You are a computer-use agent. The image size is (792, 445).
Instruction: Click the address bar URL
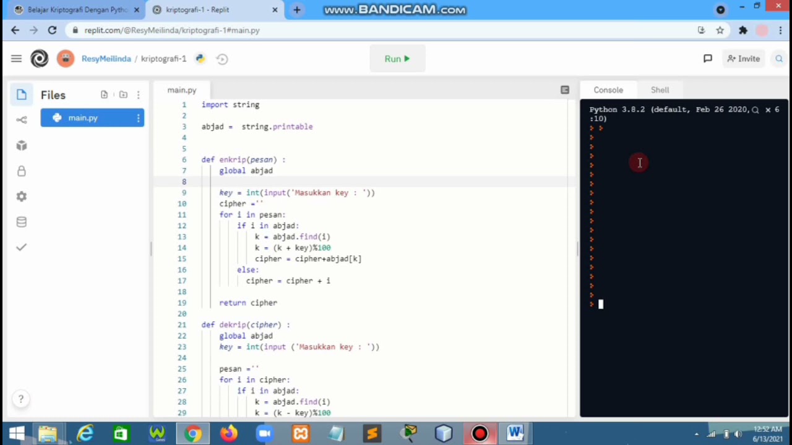coord(172,30)
